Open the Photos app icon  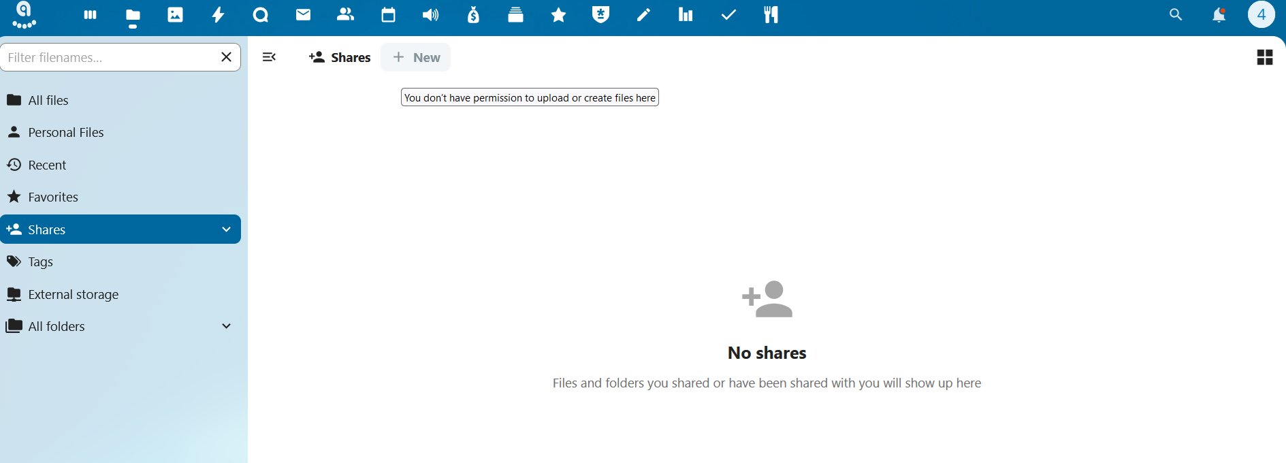[175, 15]
